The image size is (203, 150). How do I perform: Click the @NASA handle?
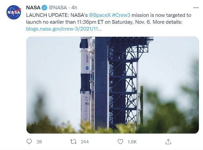(x=58, y=8)
